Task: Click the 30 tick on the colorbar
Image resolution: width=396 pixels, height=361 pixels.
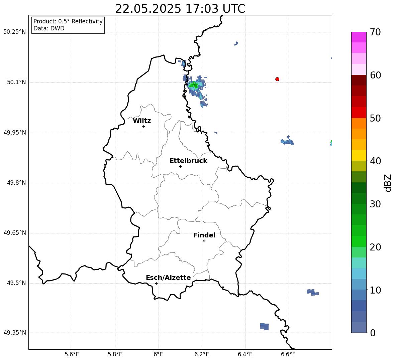Action: (x=375, y=204)
